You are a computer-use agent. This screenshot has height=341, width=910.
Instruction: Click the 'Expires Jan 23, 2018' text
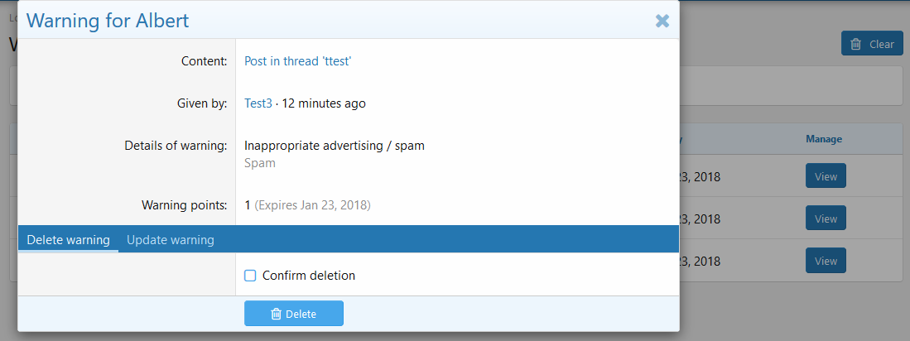pos(312,205)
